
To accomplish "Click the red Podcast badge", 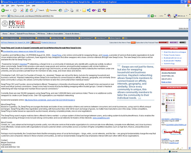I will [x=163, y=42].
